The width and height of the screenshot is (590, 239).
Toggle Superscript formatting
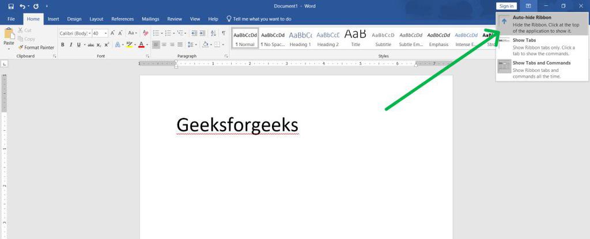coord(107,45)
